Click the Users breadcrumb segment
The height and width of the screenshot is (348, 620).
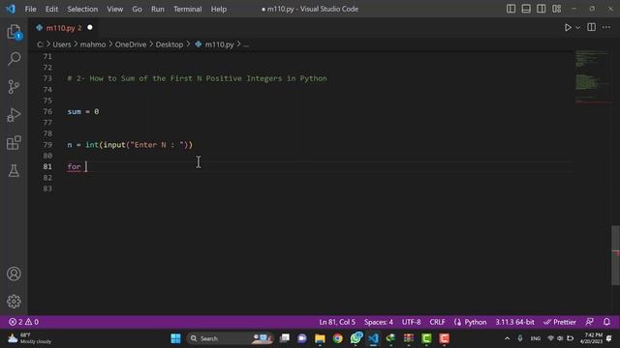(62, 44)
